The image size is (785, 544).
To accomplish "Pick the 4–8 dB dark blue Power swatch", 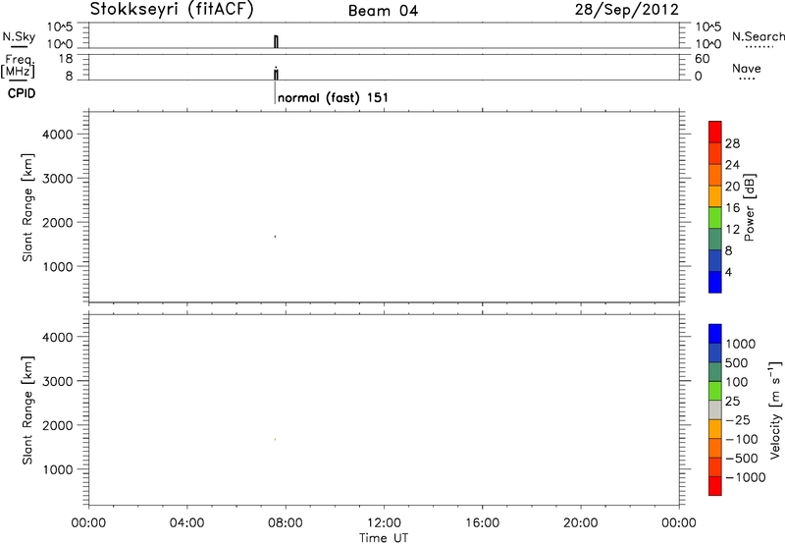I will 715,260.
